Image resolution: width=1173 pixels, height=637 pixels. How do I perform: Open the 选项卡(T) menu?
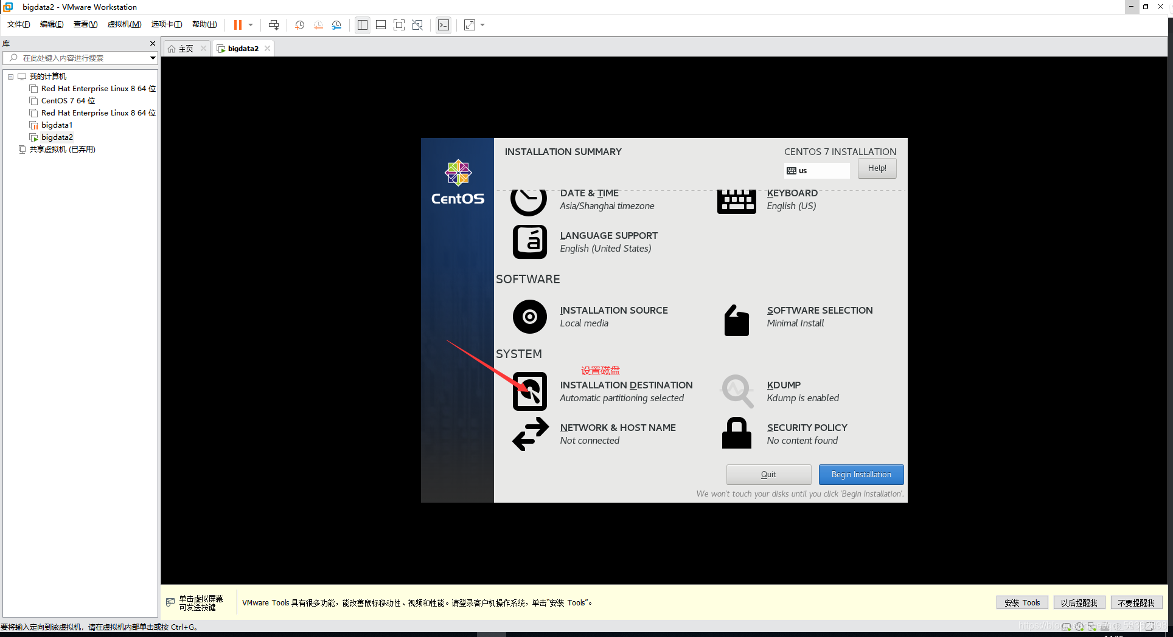pos(167,24)
